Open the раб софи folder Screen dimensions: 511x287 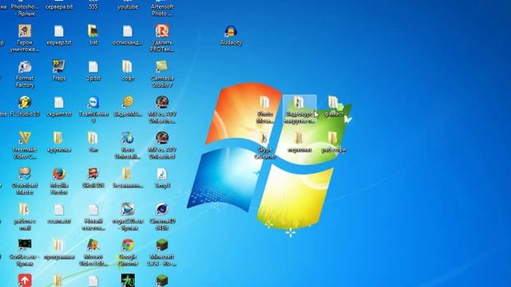pyautogui.click(x=333, y=138)
